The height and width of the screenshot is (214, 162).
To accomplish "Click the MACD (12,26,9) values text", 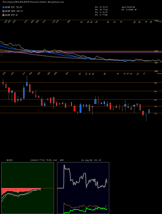I will (43, 160).
